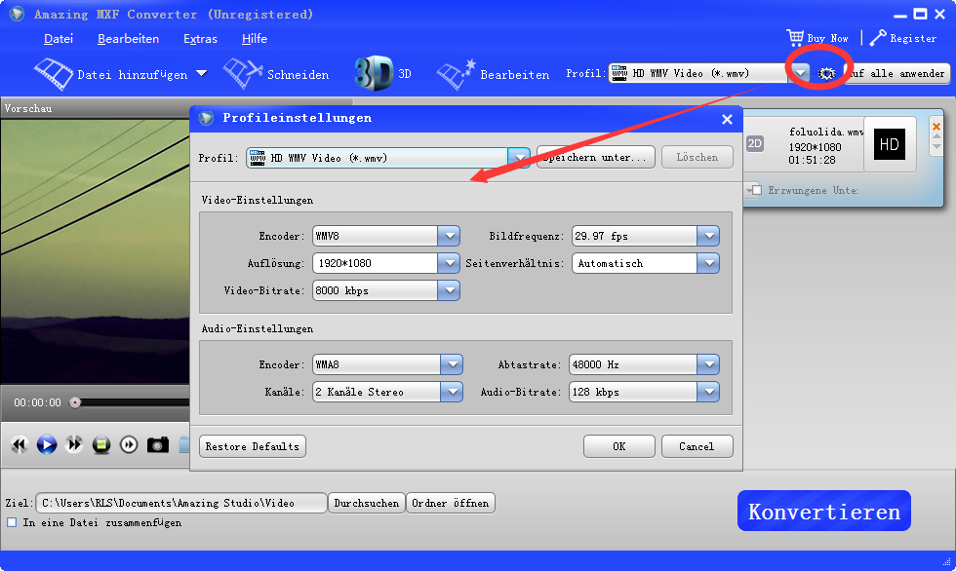Viewport: 956px width, 571px height.
Task: Click the Restore Defaults button
Action: tap(253, 446)
